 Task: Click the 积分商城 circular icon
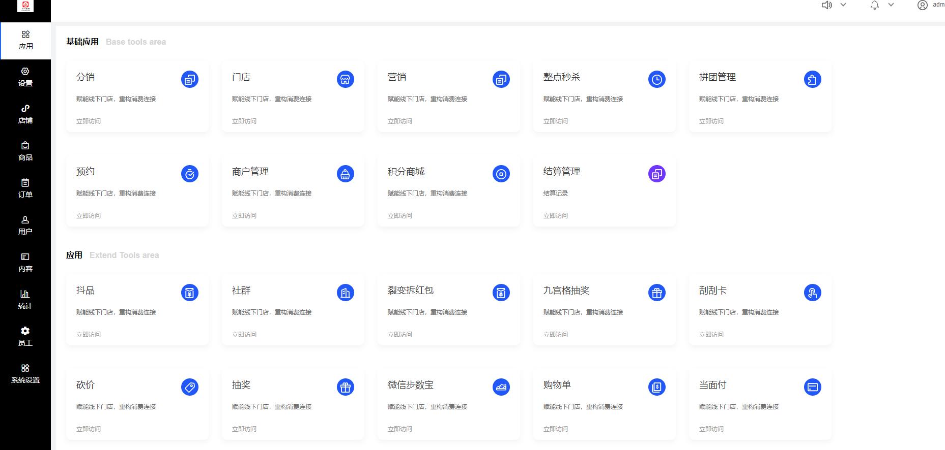point(501,174)
